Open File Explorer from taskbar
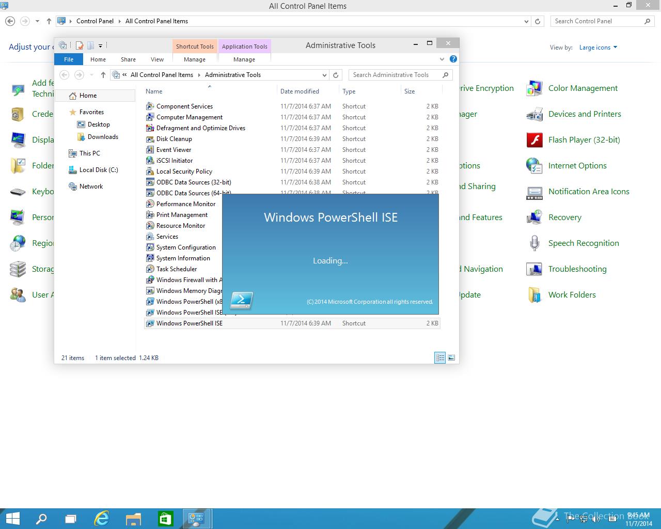661x529 pixels. tap(133, 519)
